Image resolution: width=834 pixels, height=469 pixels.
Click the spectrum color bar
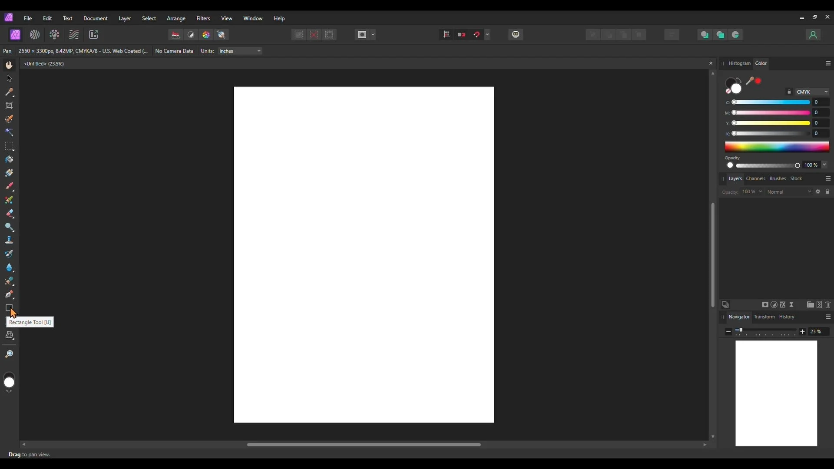point(777,147)
